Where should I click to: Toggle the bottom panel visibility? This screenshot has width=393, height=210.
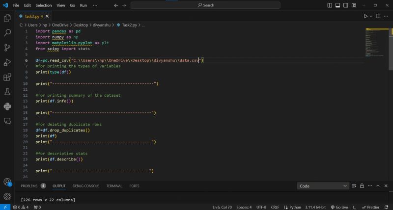[x=337, y=5]
